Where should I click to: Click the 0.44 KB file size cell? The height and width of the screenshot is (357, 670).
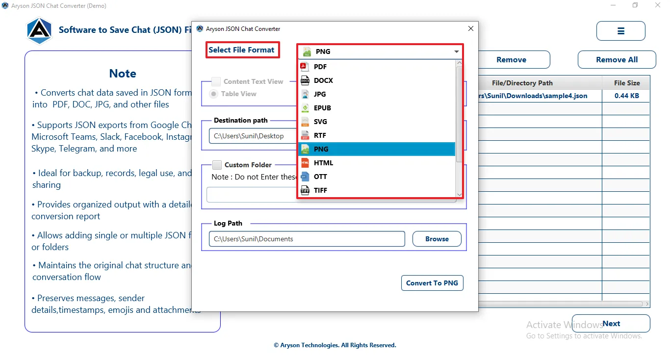click(x=626, y=96)
